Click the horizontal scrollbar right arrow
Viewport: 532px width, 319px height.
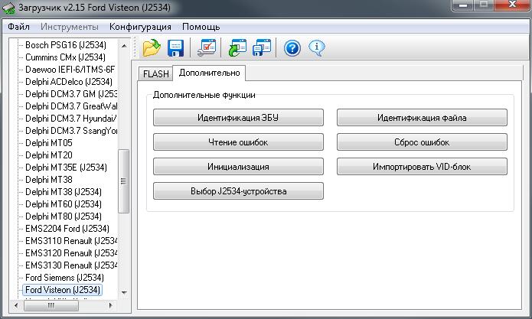[110, 305]
